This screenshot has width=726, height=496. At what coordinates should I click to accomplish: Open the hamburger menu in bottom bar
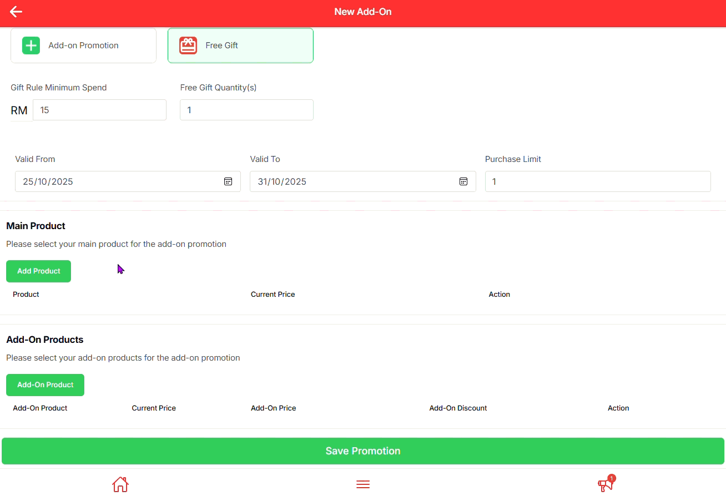coord(363,484)
